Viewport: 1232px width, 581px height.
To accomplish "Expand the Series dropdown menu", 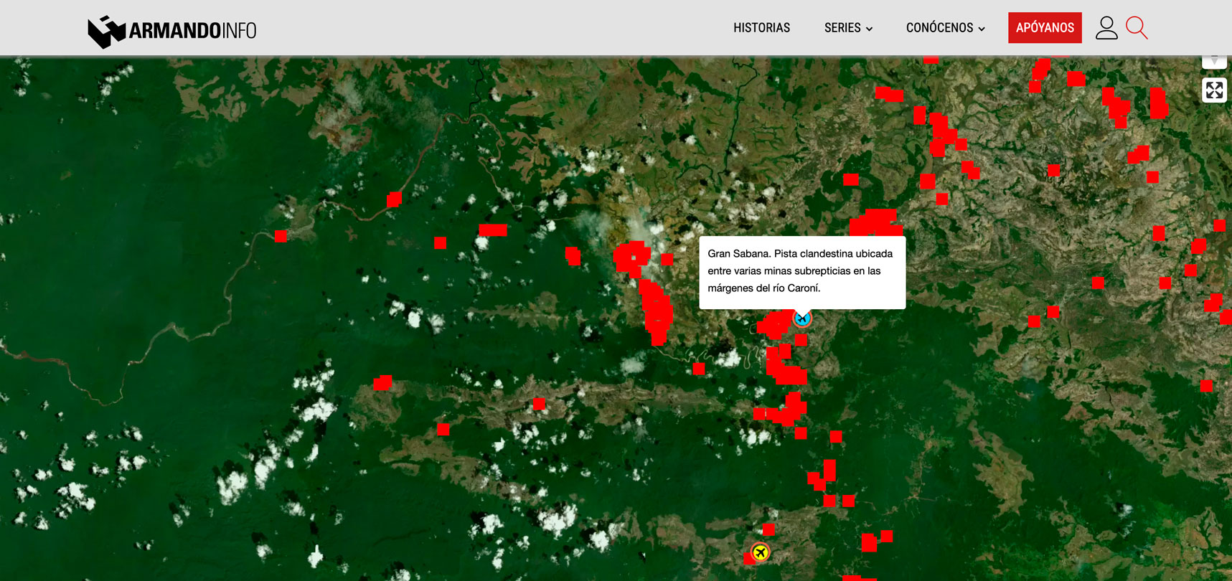I will point(847,28).
